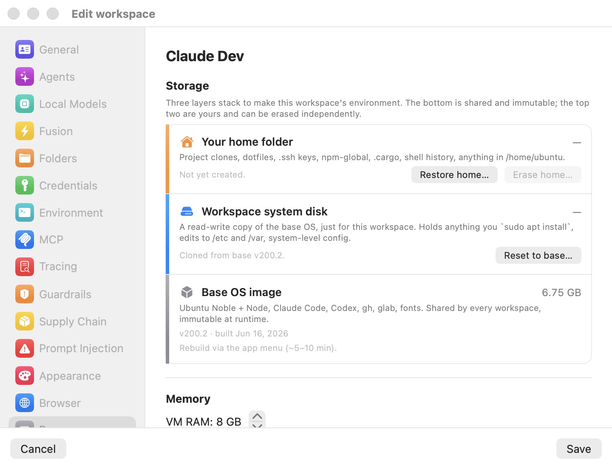Click the dash indicator on Your home folder row
Viewport: 612px width, 469px height.
point(577,143)
